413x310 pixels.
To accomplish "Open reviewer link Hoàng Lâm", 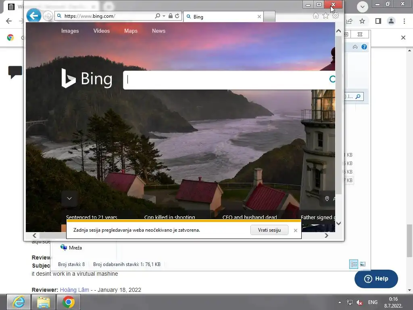I will tap(75, 290).
